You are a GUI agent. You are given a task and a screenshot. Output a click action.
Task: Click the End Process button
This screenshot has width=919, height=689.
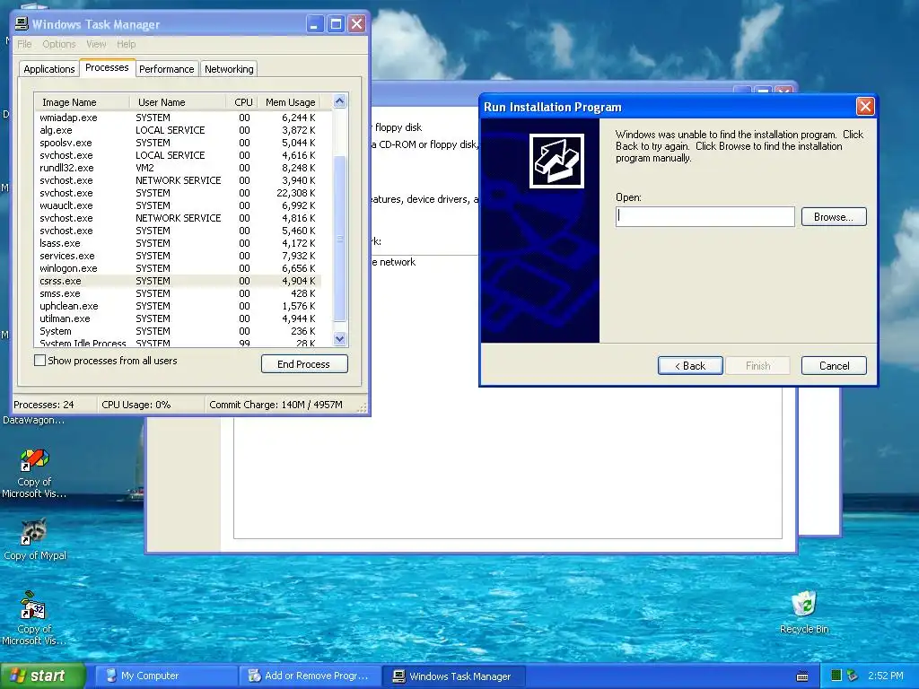pyautogui.click(x=304, y=364)
